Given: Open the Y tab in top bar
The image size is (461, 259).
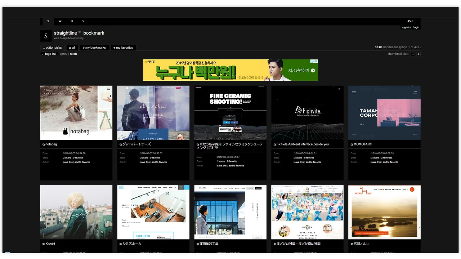Looking at the screenshot, I should tap(83, 21).
